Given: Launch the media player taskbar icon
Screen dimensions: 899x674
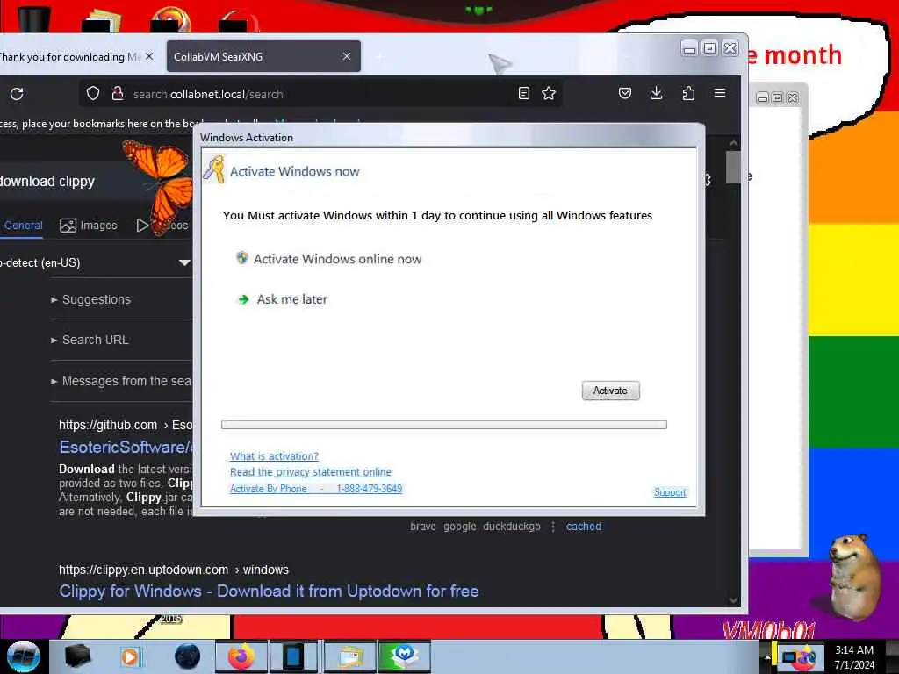Looking at the screenshot, I should (130, 656).
